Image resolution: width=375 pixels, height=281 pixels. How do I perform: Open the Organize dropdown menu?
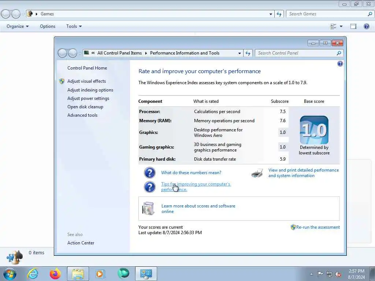coord(18,26)
